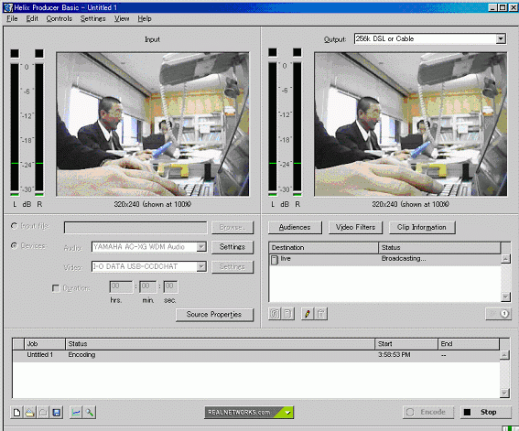Click the audio Settings button
Screen dimensions: 519x431
[x=232, y=247]
